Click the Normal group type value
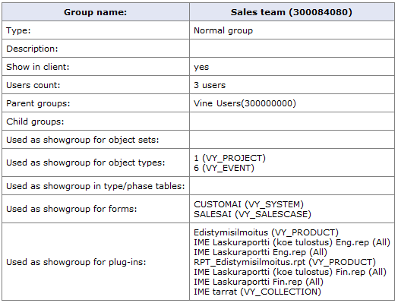 223,30
